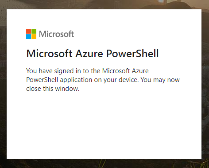The width and height of the screenshot is (209, 168).
Task: Click the word PowerShell in the heading
Action: 132,53
